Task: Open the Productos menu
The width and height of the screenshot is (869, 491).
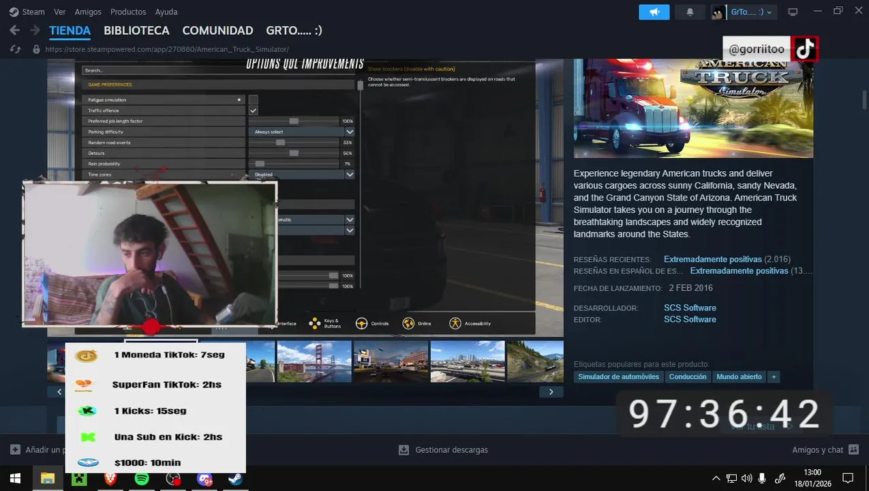Action: [128, 12]
